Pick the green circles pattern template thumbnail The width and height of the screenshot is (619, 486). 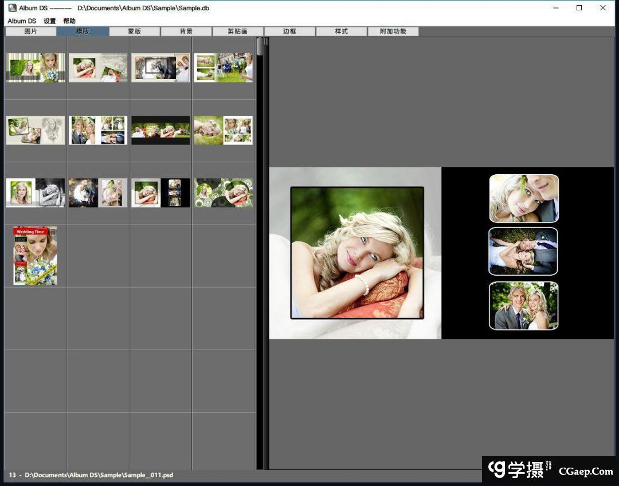(223, 193)
